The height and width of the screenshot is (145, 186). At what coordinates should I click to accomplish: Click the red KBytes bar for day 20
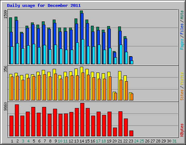click(115, 132)
